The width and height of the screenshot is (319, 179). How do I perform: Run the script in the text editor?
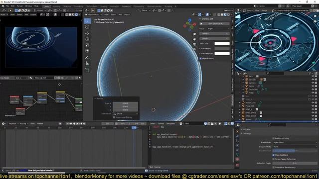220,124
